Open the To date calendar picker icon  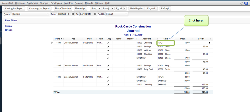pyautogui.click(x=95, y=14)
